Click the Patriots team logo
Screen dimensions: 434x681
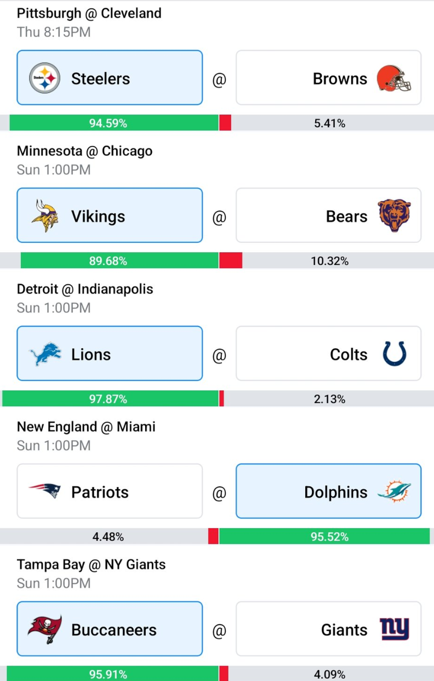pos(44,492)
